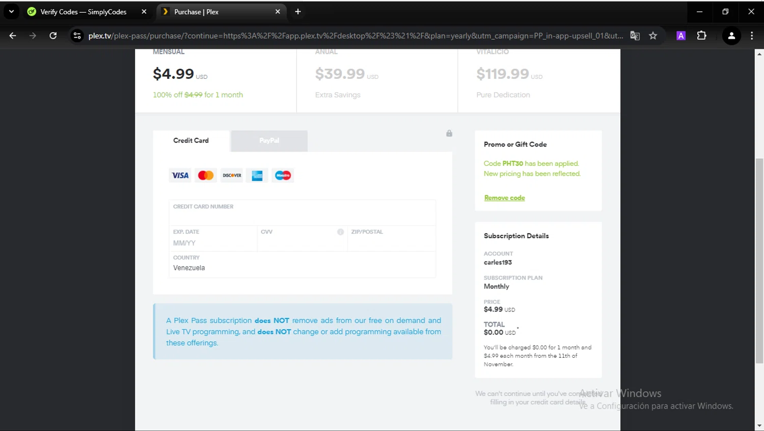Image resolution: width=764 pixels, height=431 pixels.
Task: Reload the Plex purchase page
Action: tap(53, 36)
